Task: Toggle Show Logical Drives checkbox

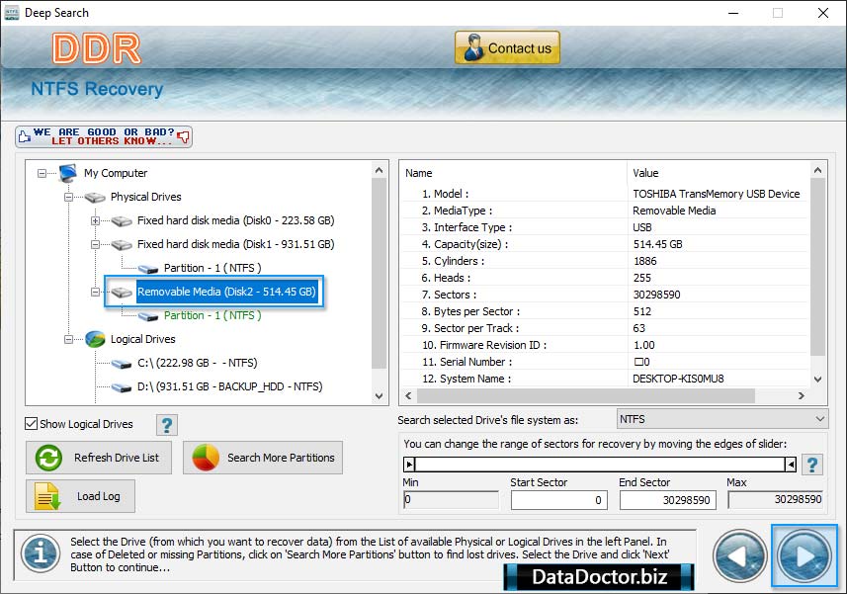Action: pyautogui.click(x=32, y=424)
